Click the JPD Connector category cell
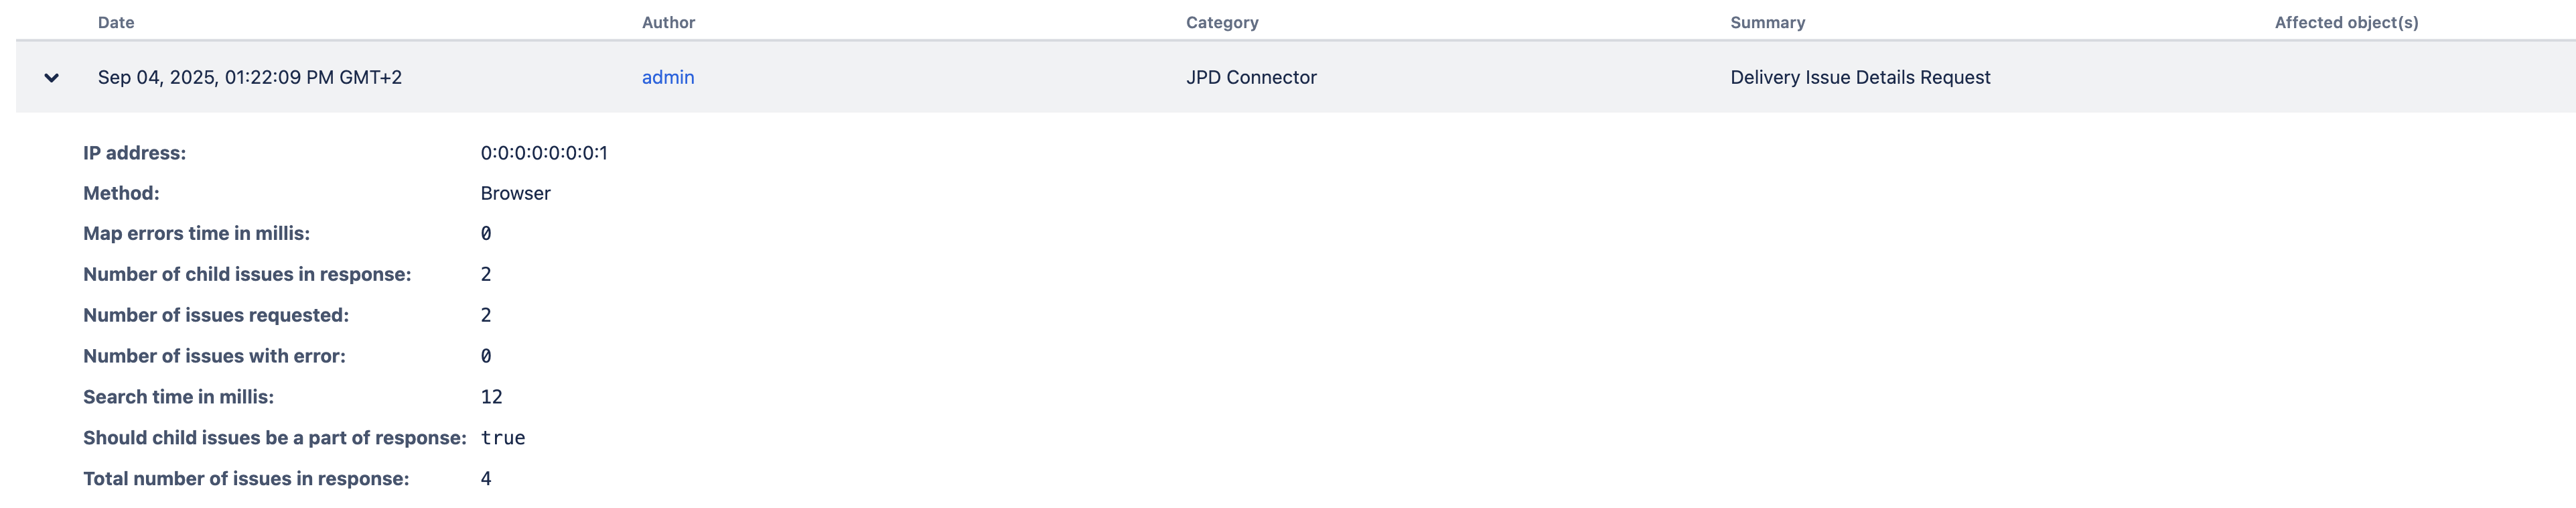 (x=1250, y=78)
